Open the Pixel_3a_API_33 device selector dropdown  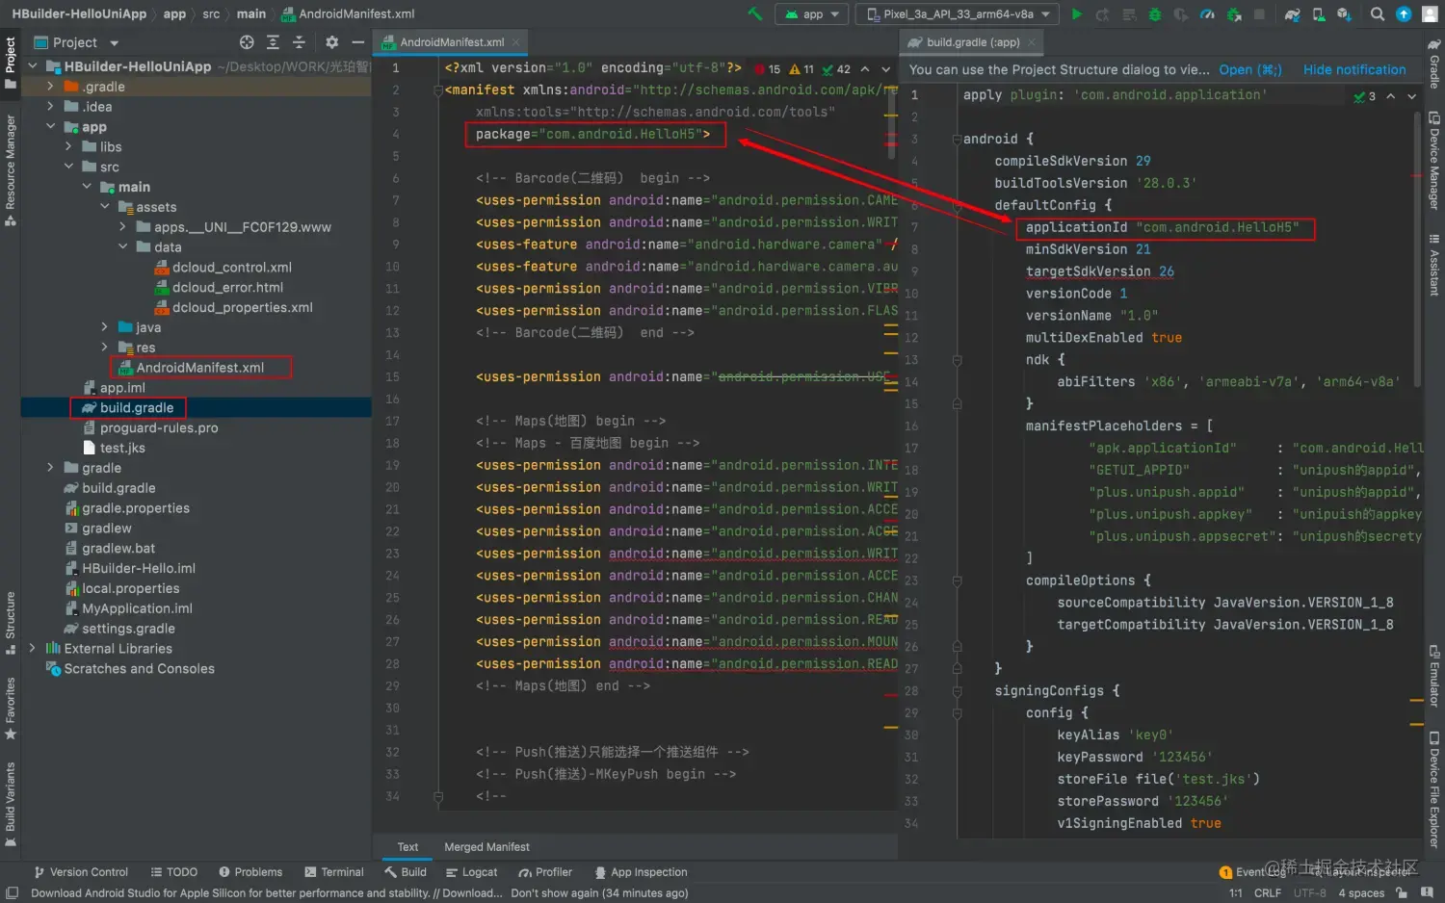tap(957, 13)
